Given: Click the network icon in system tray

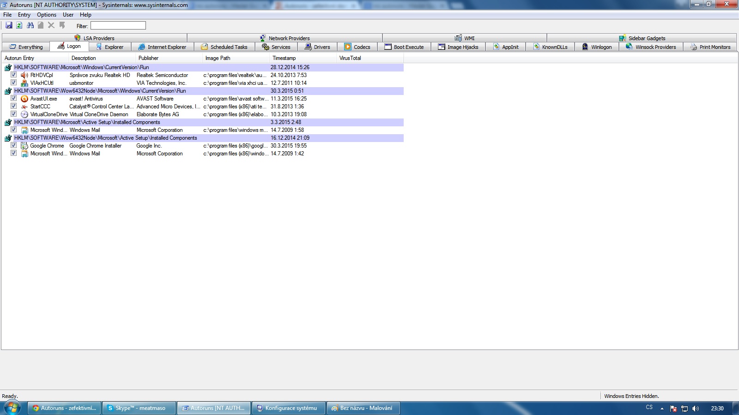Looking at the screenshot, I should pos(684,409).
